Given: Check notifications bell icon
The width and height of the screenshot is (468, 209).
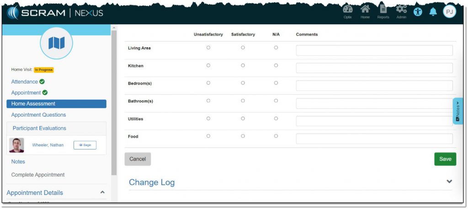Looking at the screenshot, I should pos(433,12).
